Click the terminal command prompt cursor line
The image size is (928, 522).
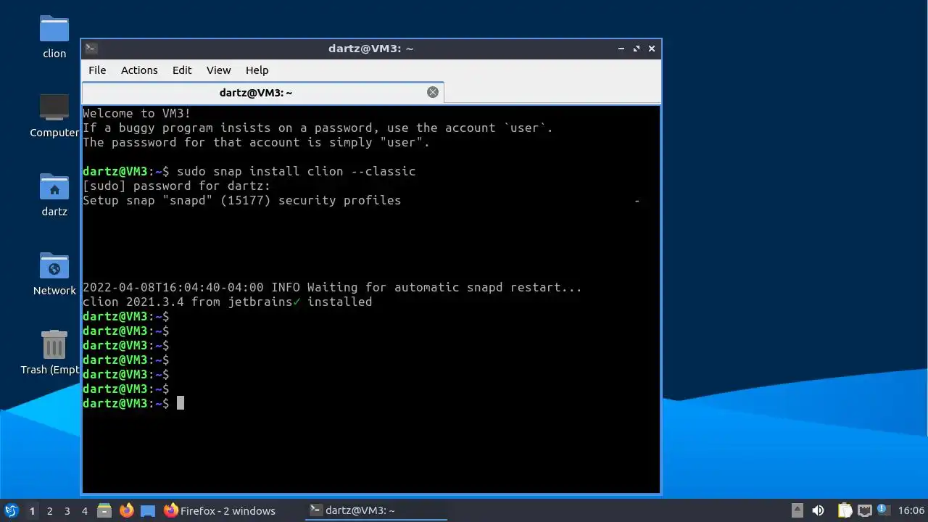[133, 403]
